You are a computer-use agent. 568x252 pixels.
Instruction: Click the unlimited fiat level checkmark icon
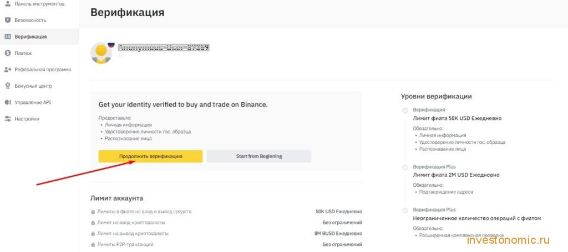coord(404,210)
